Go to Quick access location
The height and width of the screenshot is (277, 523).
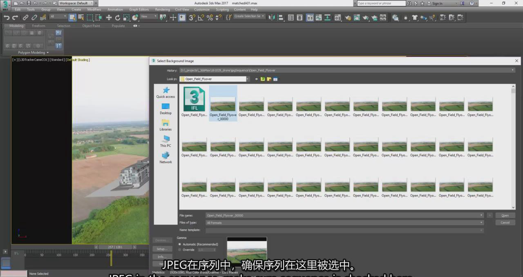(x=165, y=92)
